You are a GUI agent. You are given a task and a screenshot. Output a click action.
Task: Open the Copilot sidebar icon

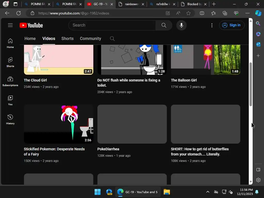tap(258, 13)
